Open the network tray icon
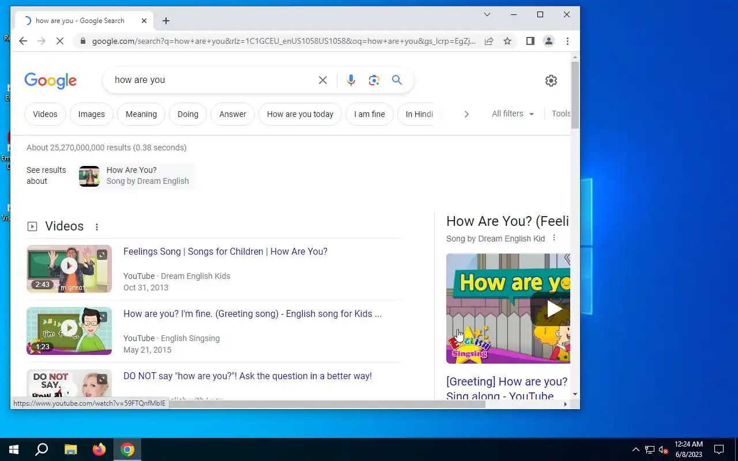Viewport: 738px width, 461px height. [x=650, y=449]
